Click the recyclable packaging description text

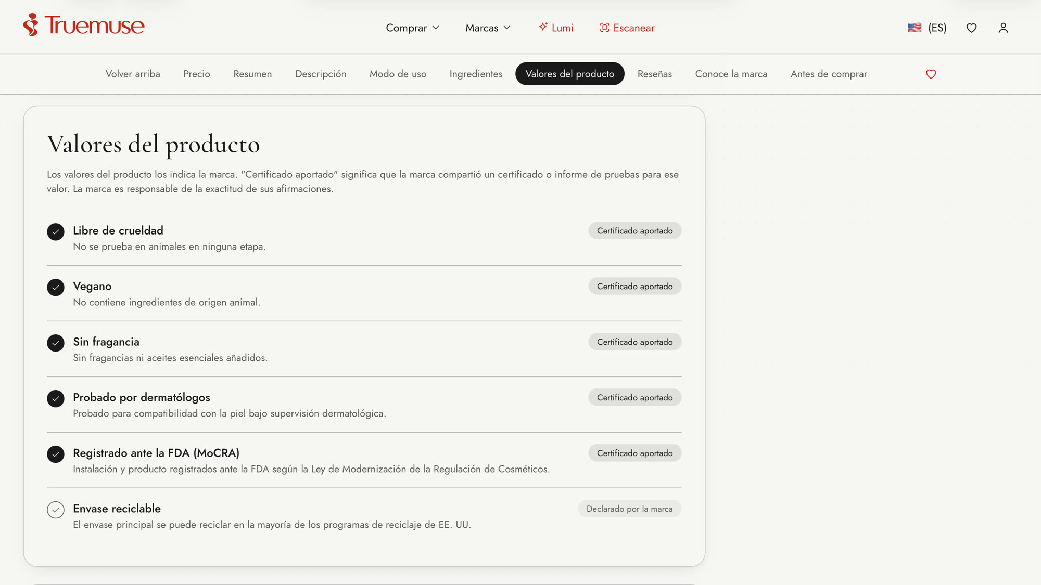tap(272, 525)
